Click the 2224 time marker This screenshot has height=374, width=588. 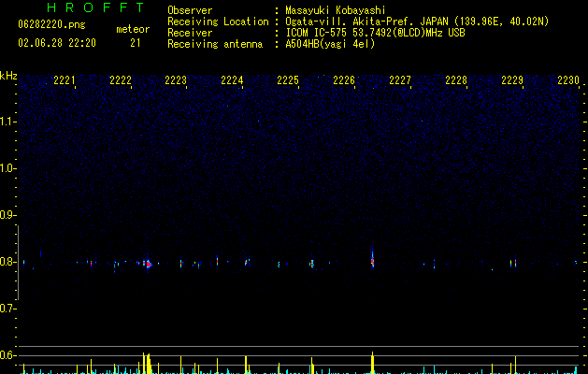click(x=232, y=80)
